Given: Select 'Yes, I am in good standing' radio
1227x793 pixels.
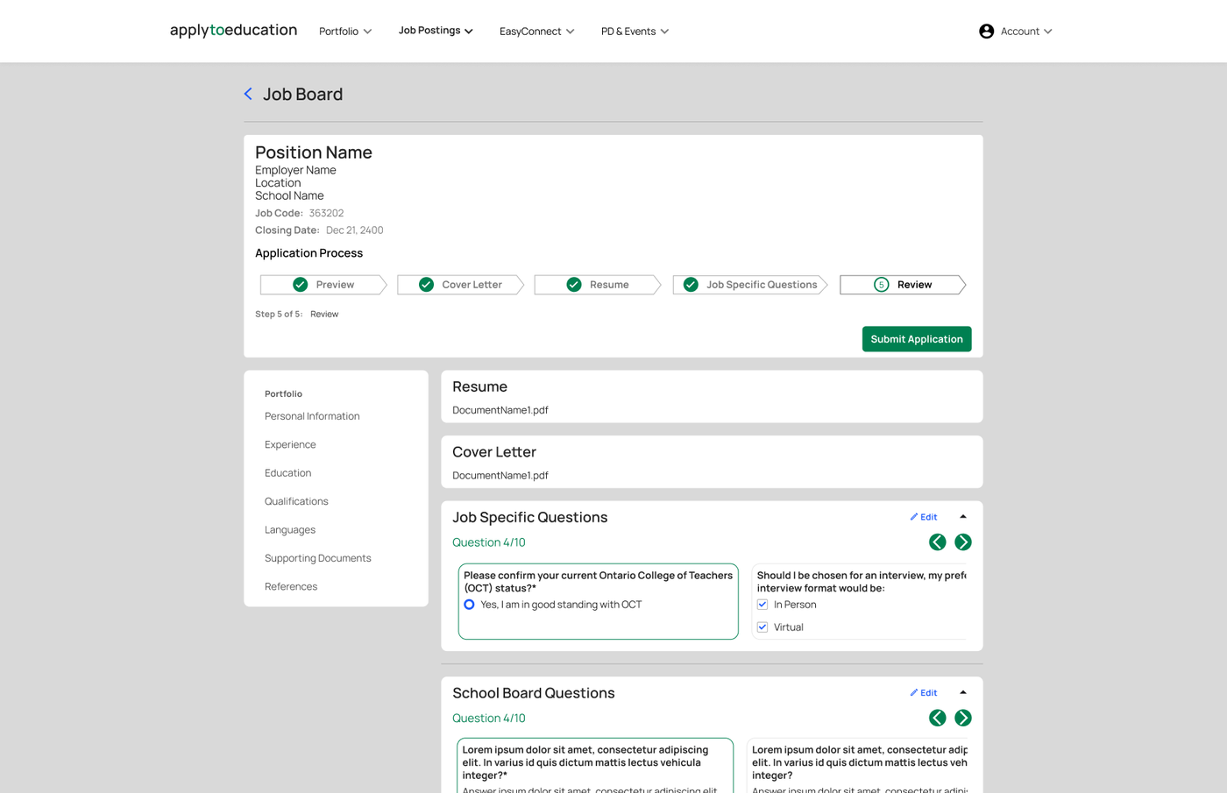Looking at the screenshot, I should (x=469, y=605).
